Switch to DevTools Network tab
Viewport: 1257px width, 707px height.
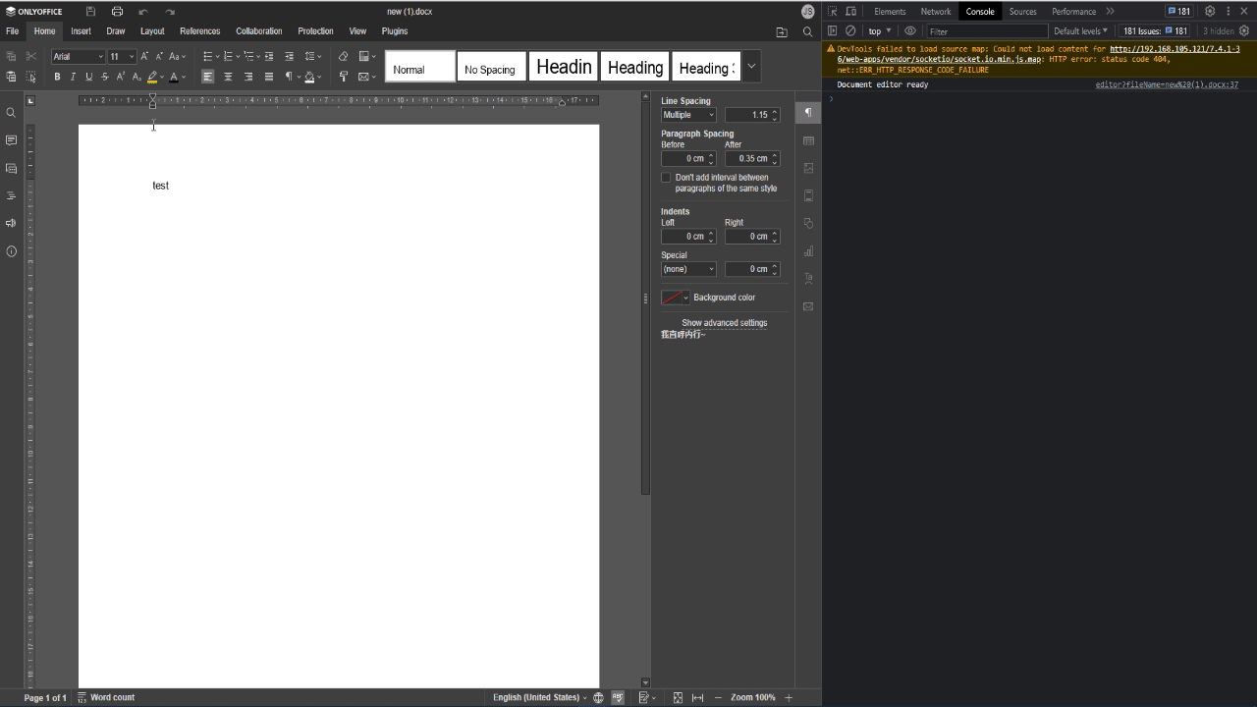935,12
